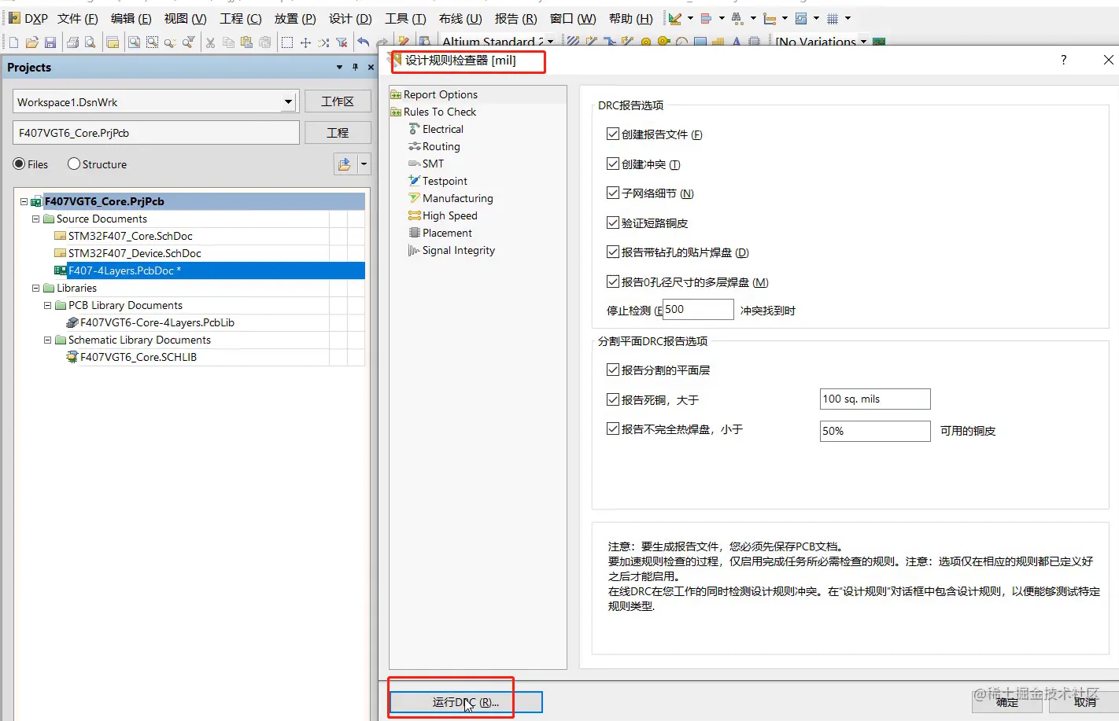Click the 工作区 button
This screenshot has height=721, width=1119.
[338, 101]
